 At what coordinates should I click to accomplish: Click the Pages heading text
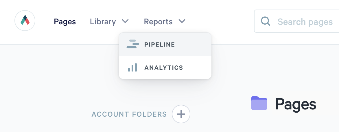(296, 104)
